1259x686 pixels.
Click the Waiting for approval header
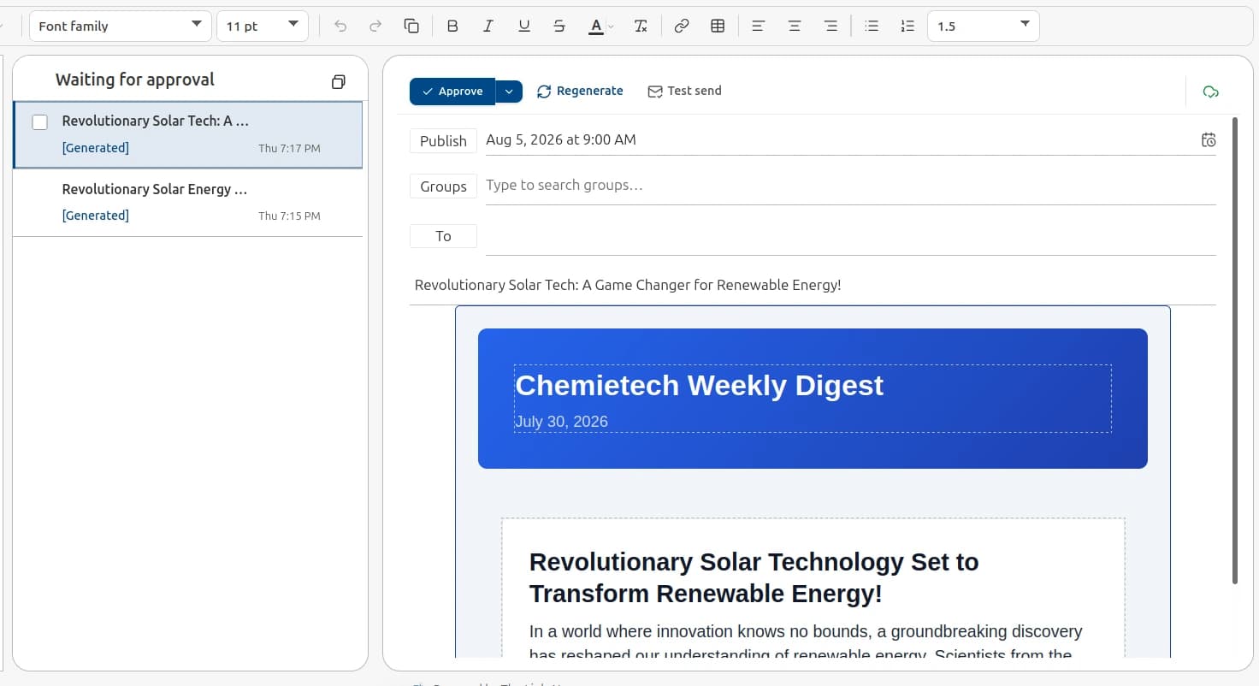click(135, 80)
